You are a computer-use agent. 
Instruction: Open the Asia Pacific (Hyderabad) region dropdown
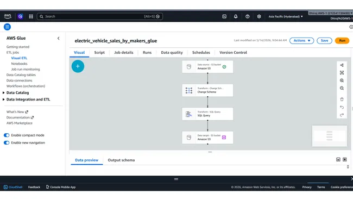tap(286, 16)
